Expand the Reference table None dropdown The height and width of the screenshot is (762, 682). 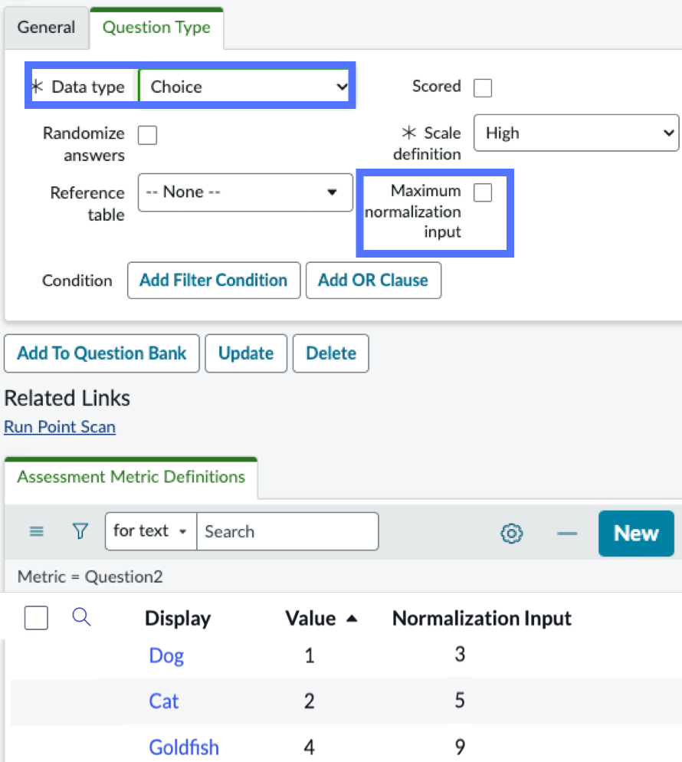(x=245, y=192)
